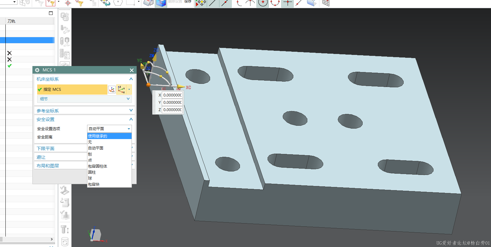Choose 点 from the dropdown list
The width and height of the screenshot is (491, 247).
pyautogui.click(x=109, y=160)
